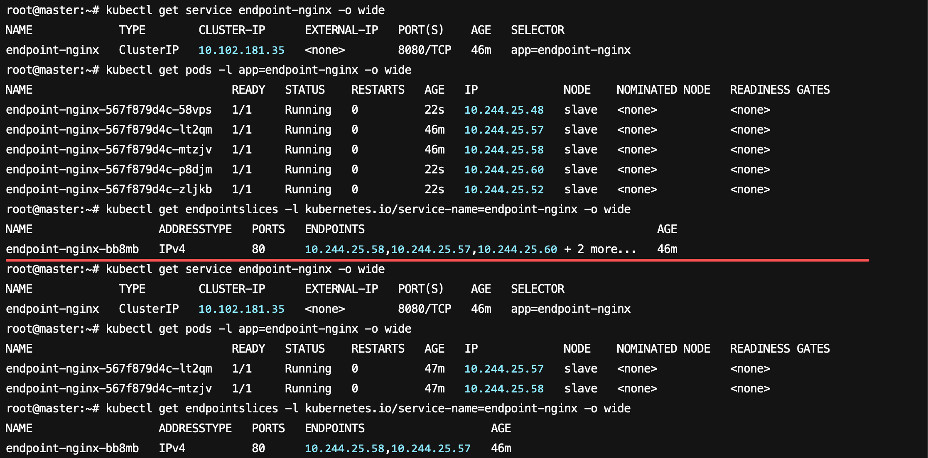Select pod name endpoint-nginx-567f879d4c-p8djm
928x458 pixels.
click(109, 170)
